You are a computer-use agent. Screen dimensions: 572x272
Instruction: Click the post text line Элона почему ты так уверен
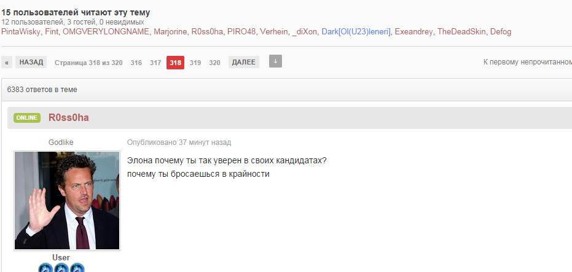click(227, 160)
